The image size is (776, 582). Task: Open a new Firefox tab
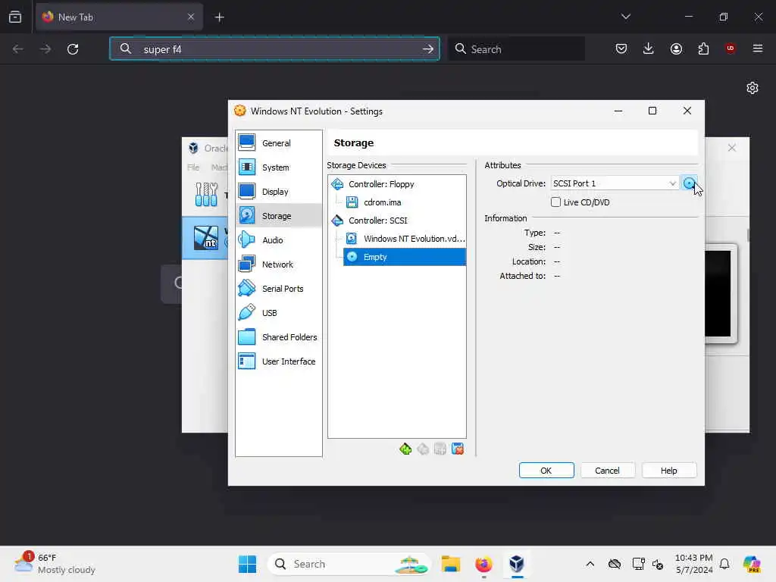(x=219, y=17)
